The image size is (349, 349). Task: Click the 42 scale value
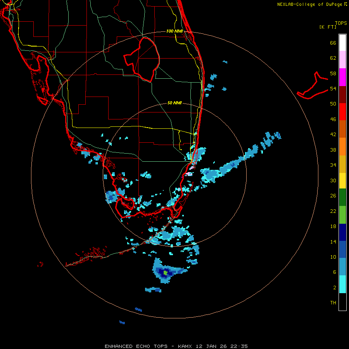coord(333,135)
